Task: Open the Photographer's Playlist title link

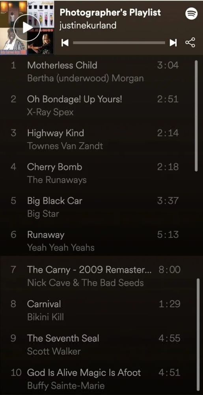Action: click(x=110, y=12)
